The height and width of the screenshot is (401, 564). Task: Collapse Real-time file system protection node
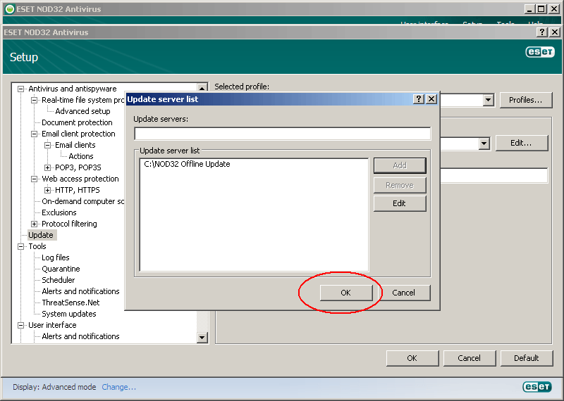[34, 100]
